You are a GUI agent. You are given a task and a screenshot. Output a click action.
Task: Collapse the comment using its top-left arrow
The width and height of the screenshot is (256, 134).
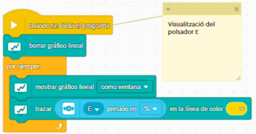click(x=168, y=9)
